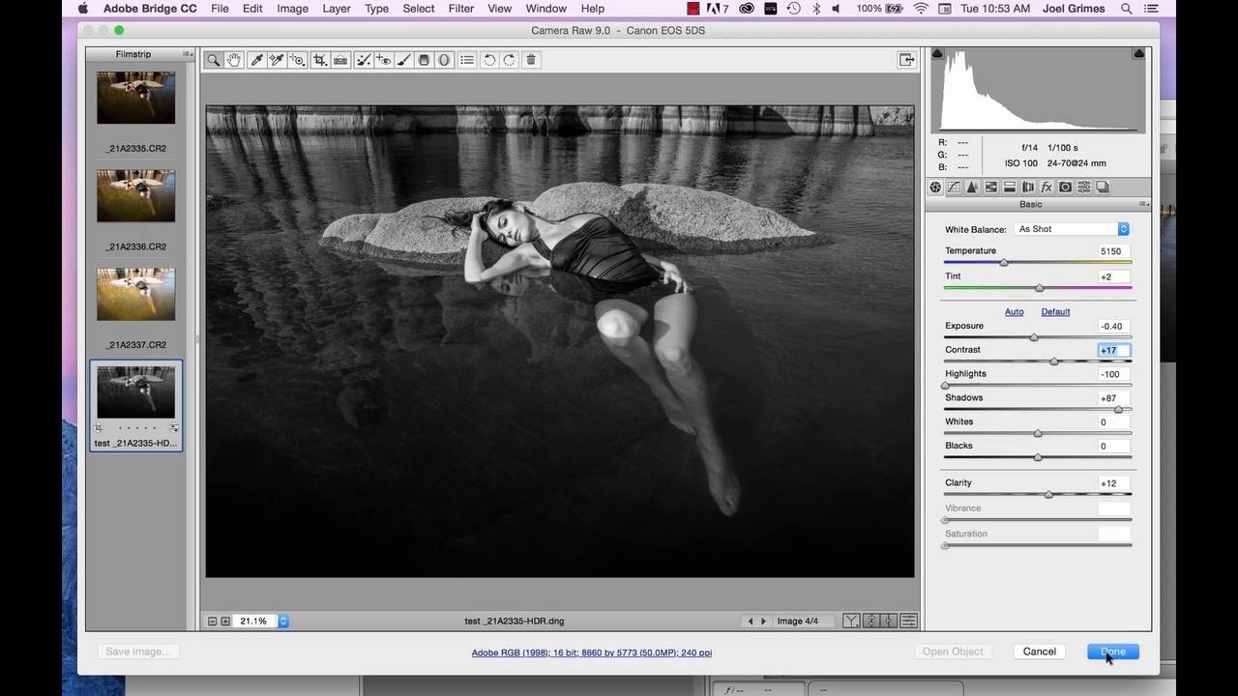Select the White Balance eyedropper tool
The image size is (1238, 696).
click(x=257, y=60)
